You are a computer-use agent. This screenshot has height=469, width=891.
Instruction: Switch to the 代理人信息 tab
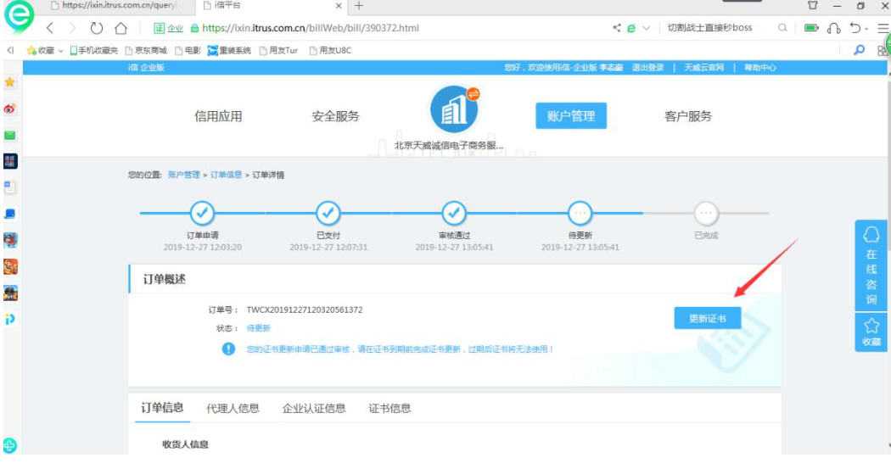(233, 408)
